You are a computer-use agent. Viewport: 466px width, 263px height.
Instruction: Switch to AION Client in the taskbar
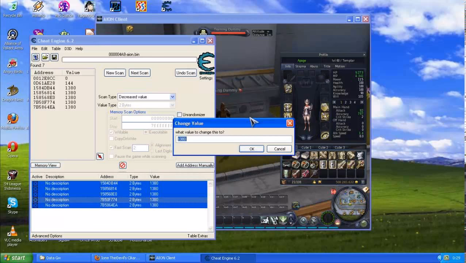[172, 258]
